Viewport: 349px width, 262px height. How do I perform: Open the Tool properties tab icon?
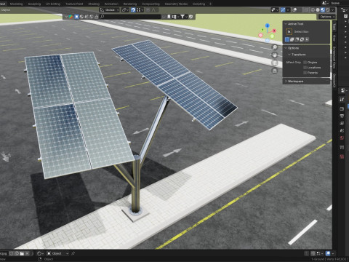[342, 100]
